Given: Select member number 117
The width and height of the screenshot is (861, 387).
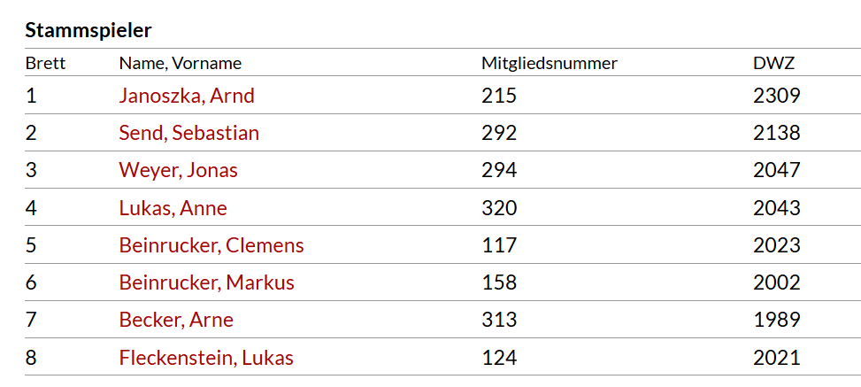Looking at the screenshot, I should point(499,245).
